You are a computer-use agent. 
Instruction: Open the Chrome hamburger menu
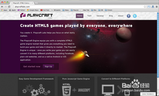pos(157,7)
